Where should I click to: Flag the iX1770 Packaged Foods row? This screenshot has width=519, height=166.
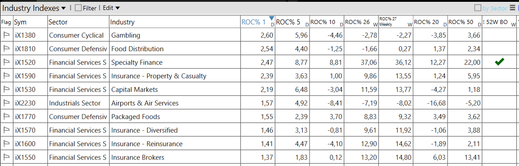(x=6, y=116)
